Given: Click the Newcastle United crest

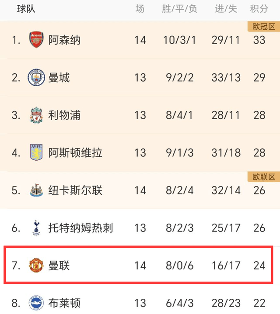Looking at the screenshot, I should coord(36,190).
